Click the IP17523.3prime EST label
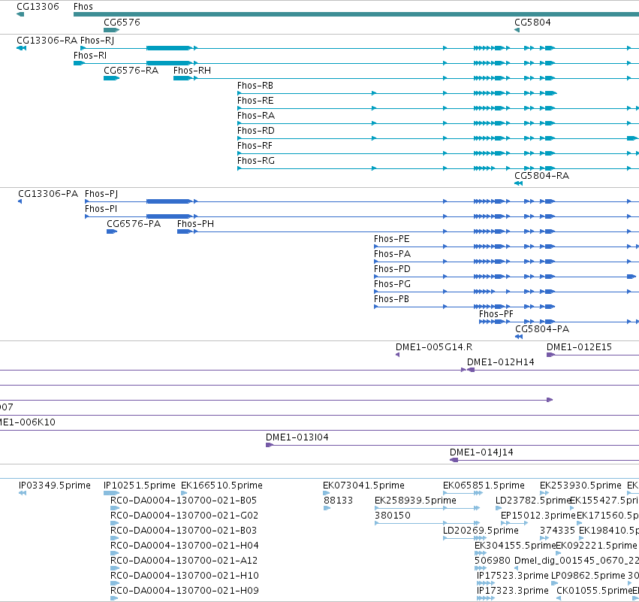The width and height of the screenshot is (639, 602). pos(513,576)
